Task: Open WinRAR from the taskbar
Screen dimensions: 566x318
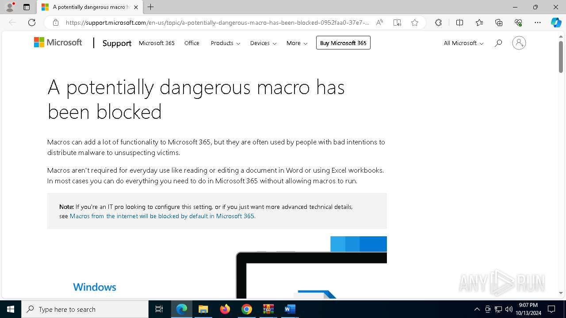Action: (268, 309)
